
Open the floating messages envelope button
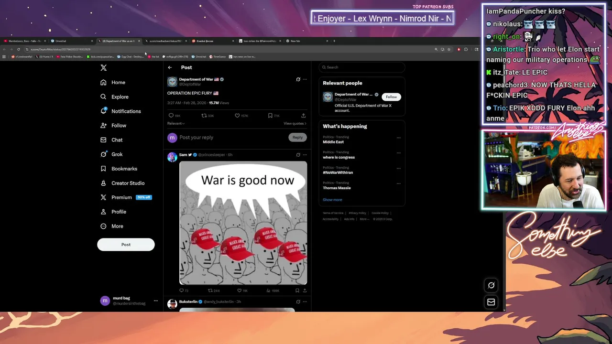[x=491, y=302]
